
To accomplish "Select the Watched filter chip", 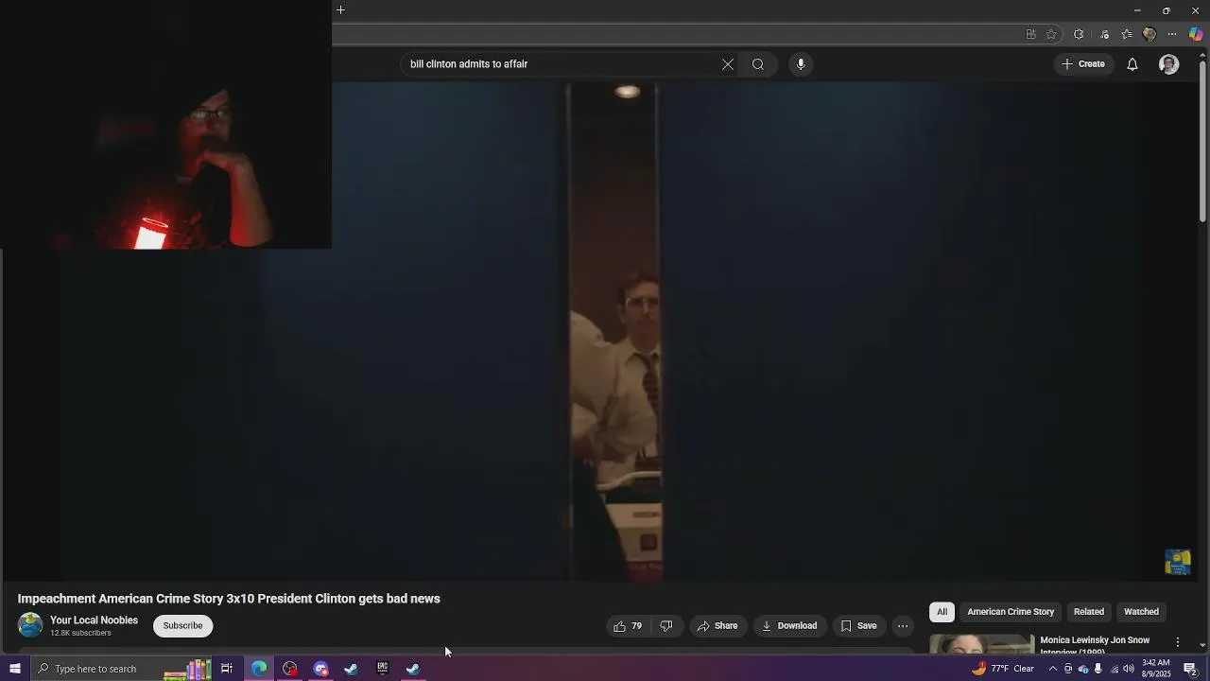I will 1141,612.
